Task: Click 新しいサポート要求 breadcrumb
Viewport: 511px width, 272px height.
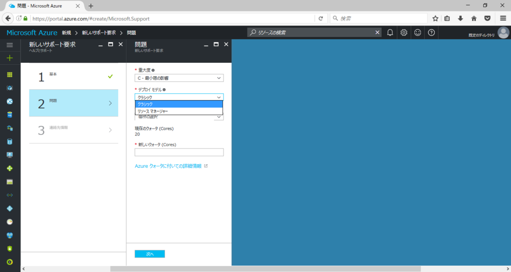Action: point(99,32)
